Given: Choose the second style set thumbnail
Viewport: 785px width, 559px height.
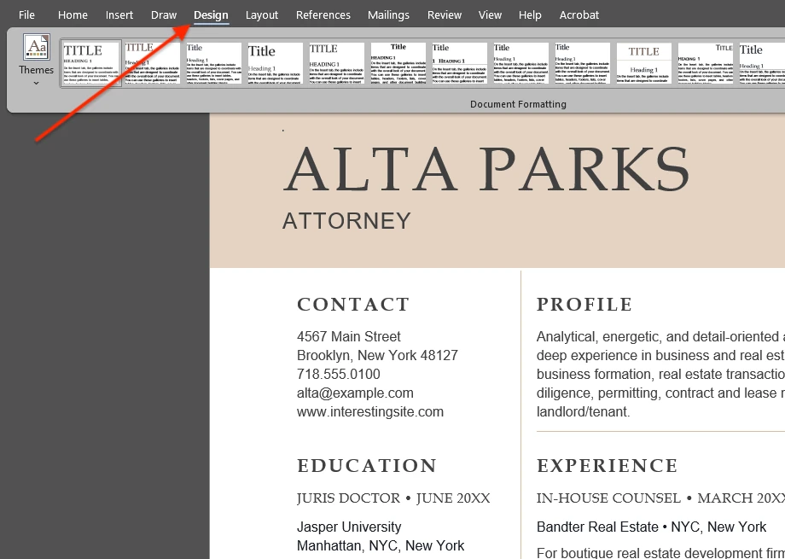Looking at the screenshot, I should (x=152, y=62).
